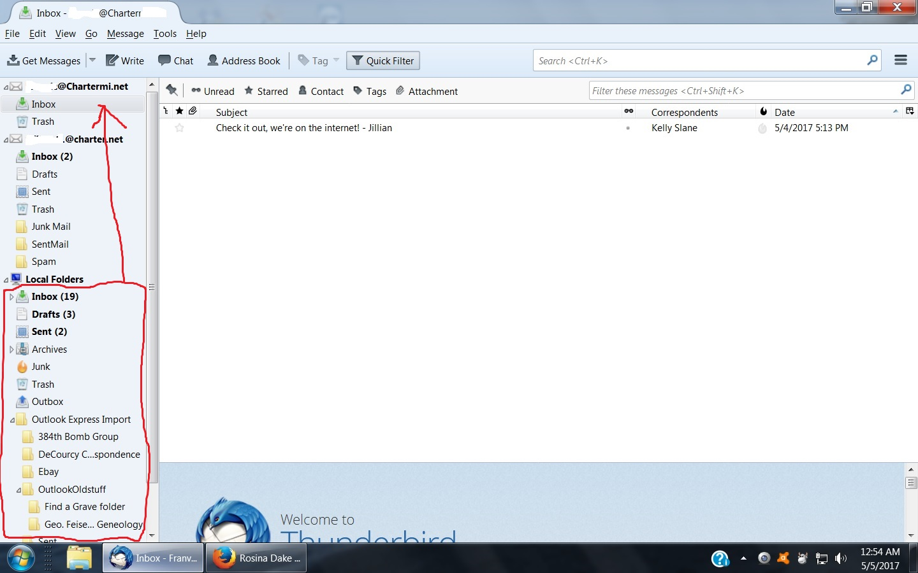Toggle the Quick Filter bar button
Image resolution: width=918 pixels, height=573 pixels.
pos(383,60)
